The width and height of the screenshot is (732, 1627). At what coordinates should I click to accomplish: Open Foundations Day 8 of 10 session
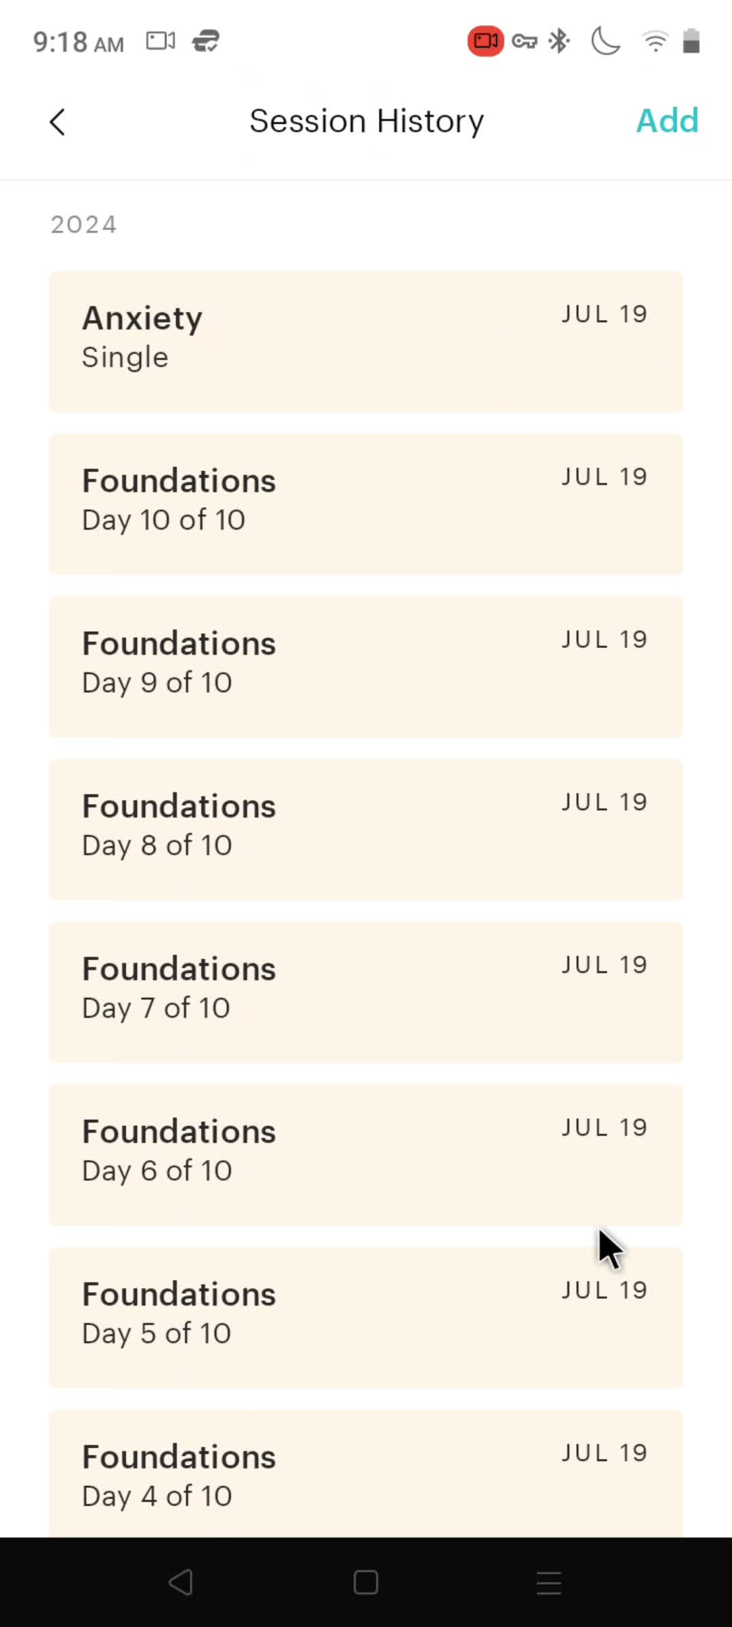(366, 830)
